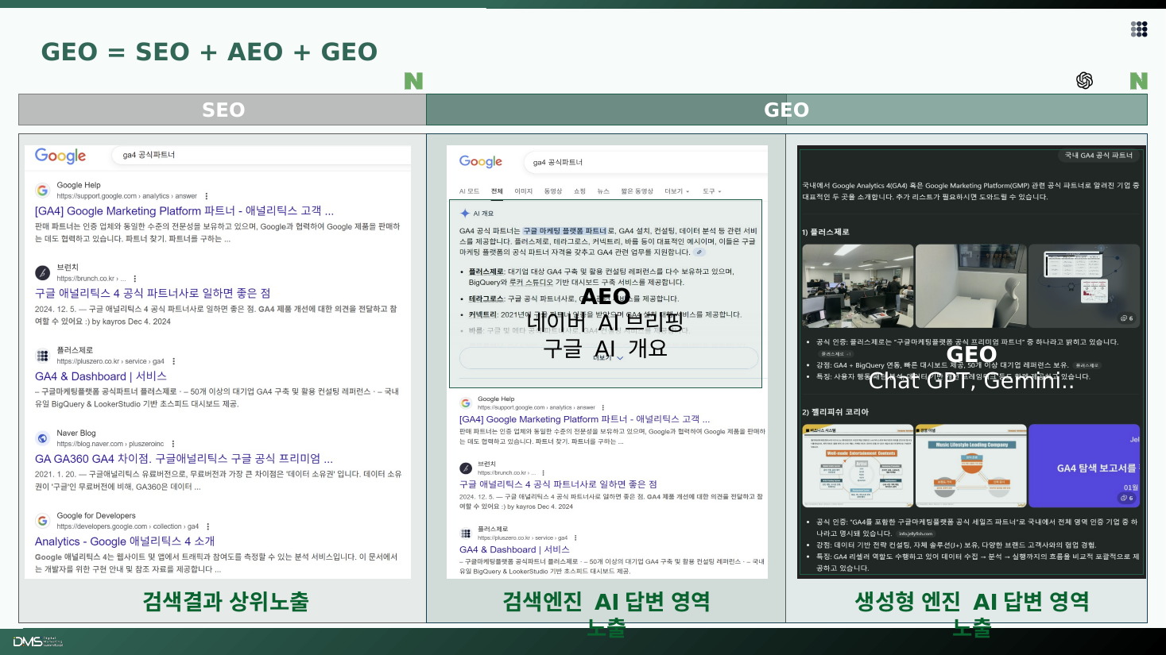Viewport: 1166px width, 655px height.
Task: Open the 플러스제로 office photo thumbnail
Action: point(858,286)
